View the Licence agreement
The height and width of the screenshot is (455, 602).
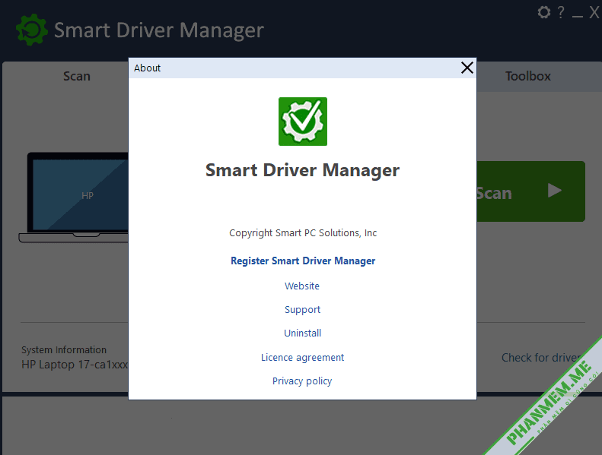(302, 357)
